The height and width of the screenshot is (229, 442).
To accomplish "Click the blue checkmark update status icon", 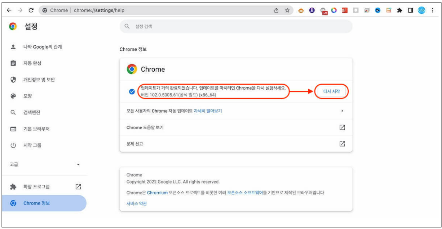I will [132, 91].
